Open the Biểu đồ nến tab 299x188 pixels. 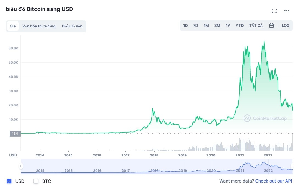coord(72,26)
